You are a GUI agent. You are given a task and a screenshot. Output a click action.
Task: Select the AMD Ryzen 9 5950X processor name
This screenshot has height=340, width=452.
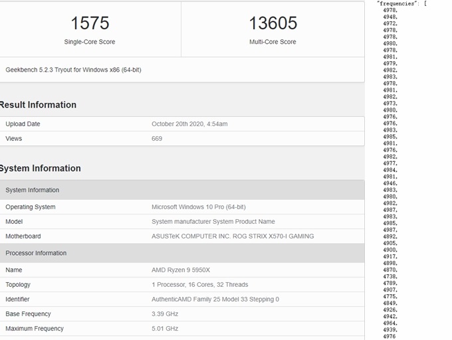coord(181,270)
